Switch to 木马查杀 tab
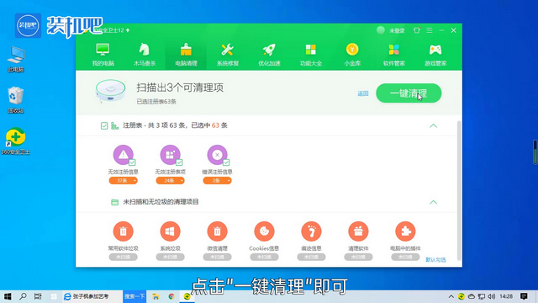 [145, 54]
